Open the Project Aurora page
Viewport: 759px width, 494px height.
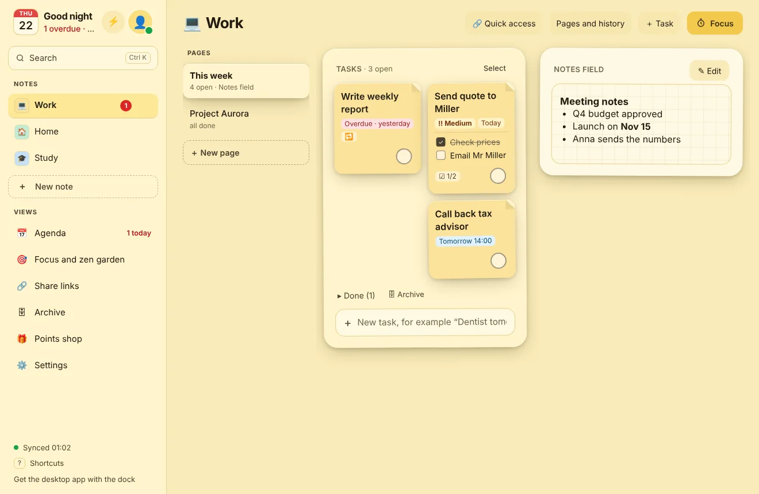(x=246, y=119)
